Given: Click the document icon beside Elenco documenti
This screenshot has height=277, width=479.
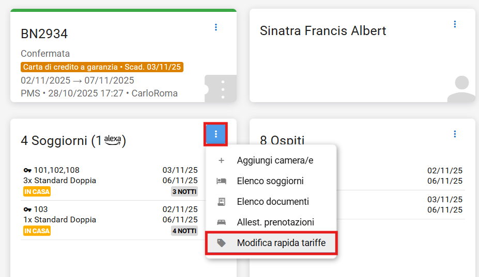Looking at the screenshot, I should [x=221, y=202].
